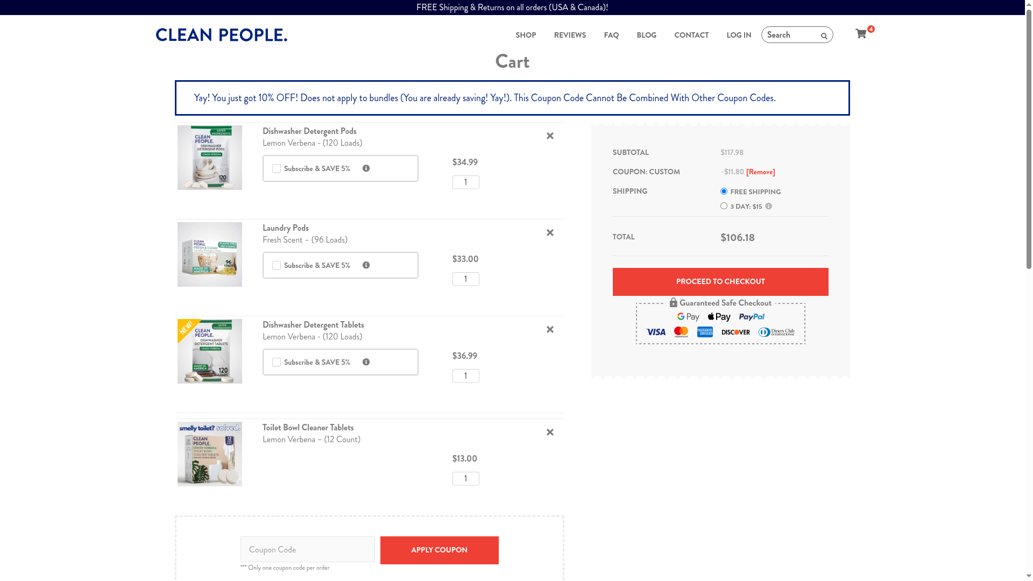Select the 3 Day $15 shipping option
This screenshot has width=1033, height=581.
point(724,206)
